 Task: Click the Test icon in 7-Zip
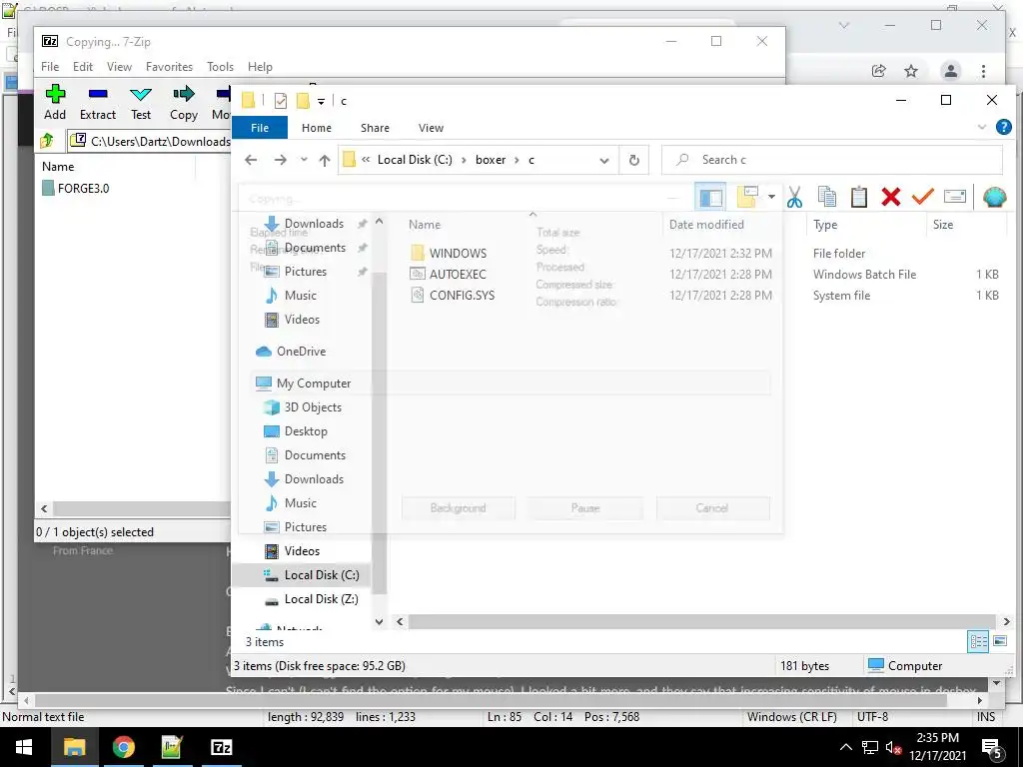(x=141, y=95)
